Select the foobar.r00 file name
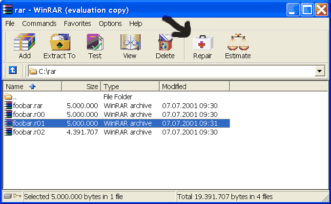The height and width of the screenshot is (204, 331). [x=29, y=114]
